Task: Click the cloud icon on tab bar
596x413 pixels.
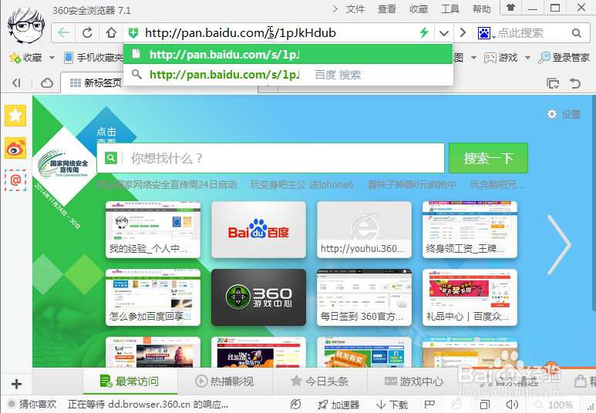Action: 47,82
